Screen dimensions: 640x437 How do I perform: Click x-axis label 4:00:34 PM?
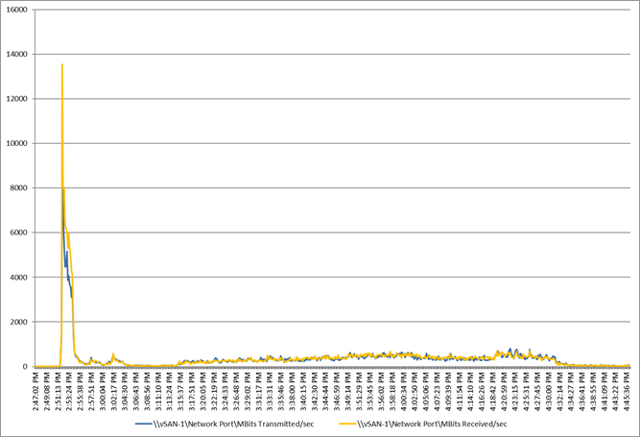(x=405, y=391)
